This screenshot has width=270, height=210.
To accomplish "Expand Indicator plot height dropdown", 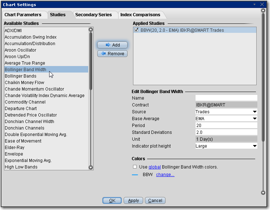I will [255, 146].
